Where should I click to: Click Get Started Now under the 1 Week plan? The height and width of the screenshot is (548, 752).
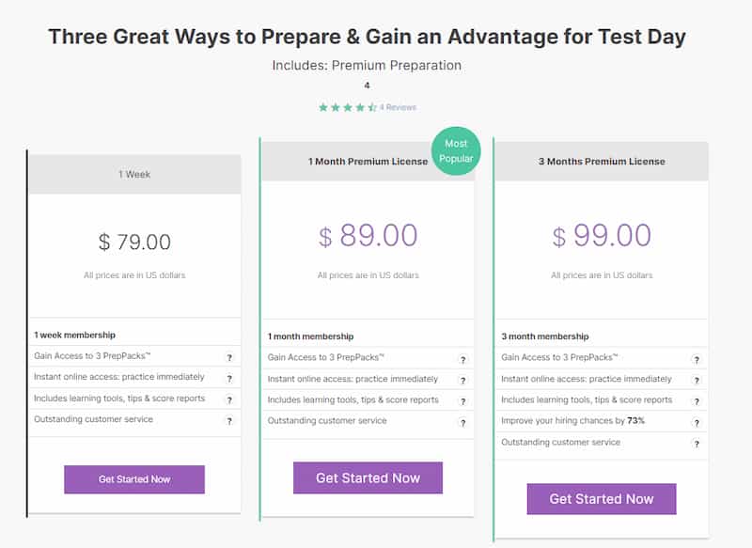133,478
